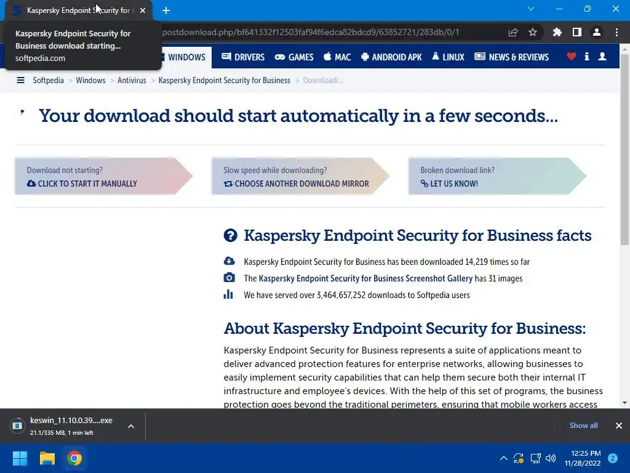Click the scrollbar down arrow

624,403
